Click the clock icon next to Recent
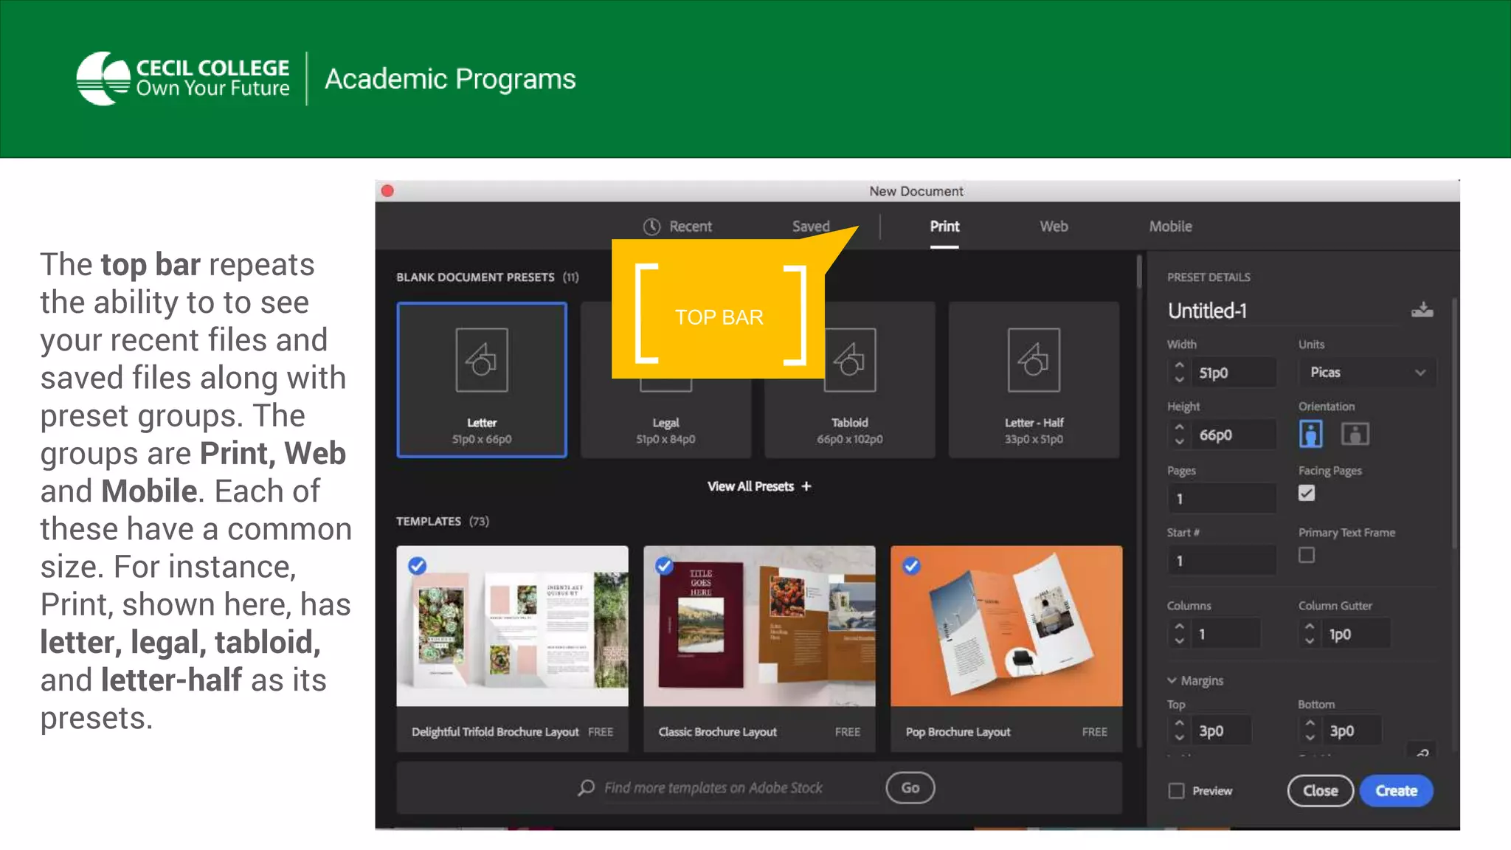 pos(651,227)
